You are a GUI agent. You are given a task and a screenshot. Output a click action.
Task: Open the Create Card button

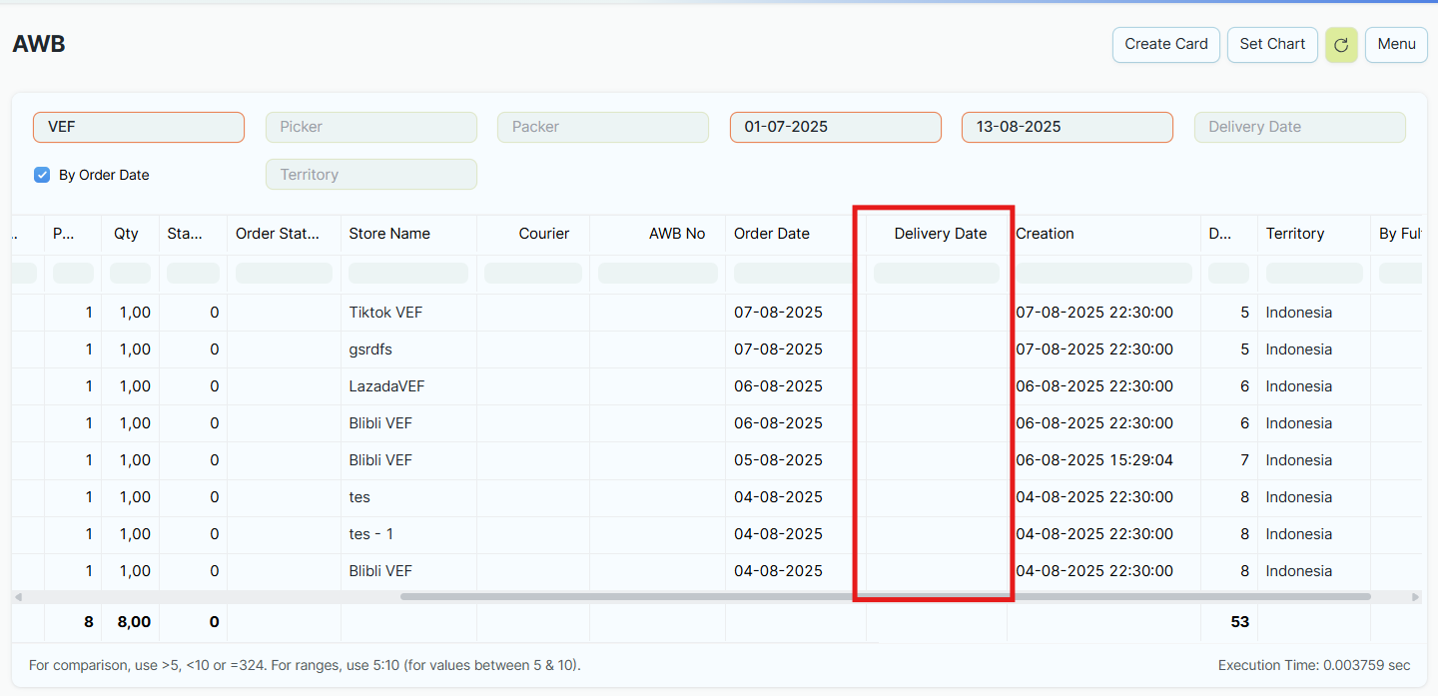1166,44
